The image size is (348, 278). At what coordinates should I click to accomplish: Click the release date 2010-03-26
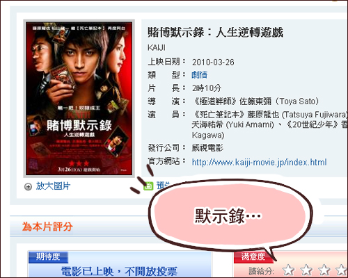point(213,62)
